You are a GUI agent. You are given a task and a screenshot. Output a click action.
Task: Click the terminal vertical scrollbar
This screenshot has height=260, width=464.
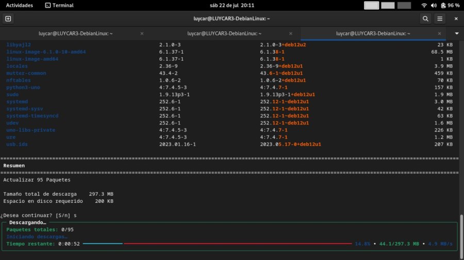(x=461, y=232)
